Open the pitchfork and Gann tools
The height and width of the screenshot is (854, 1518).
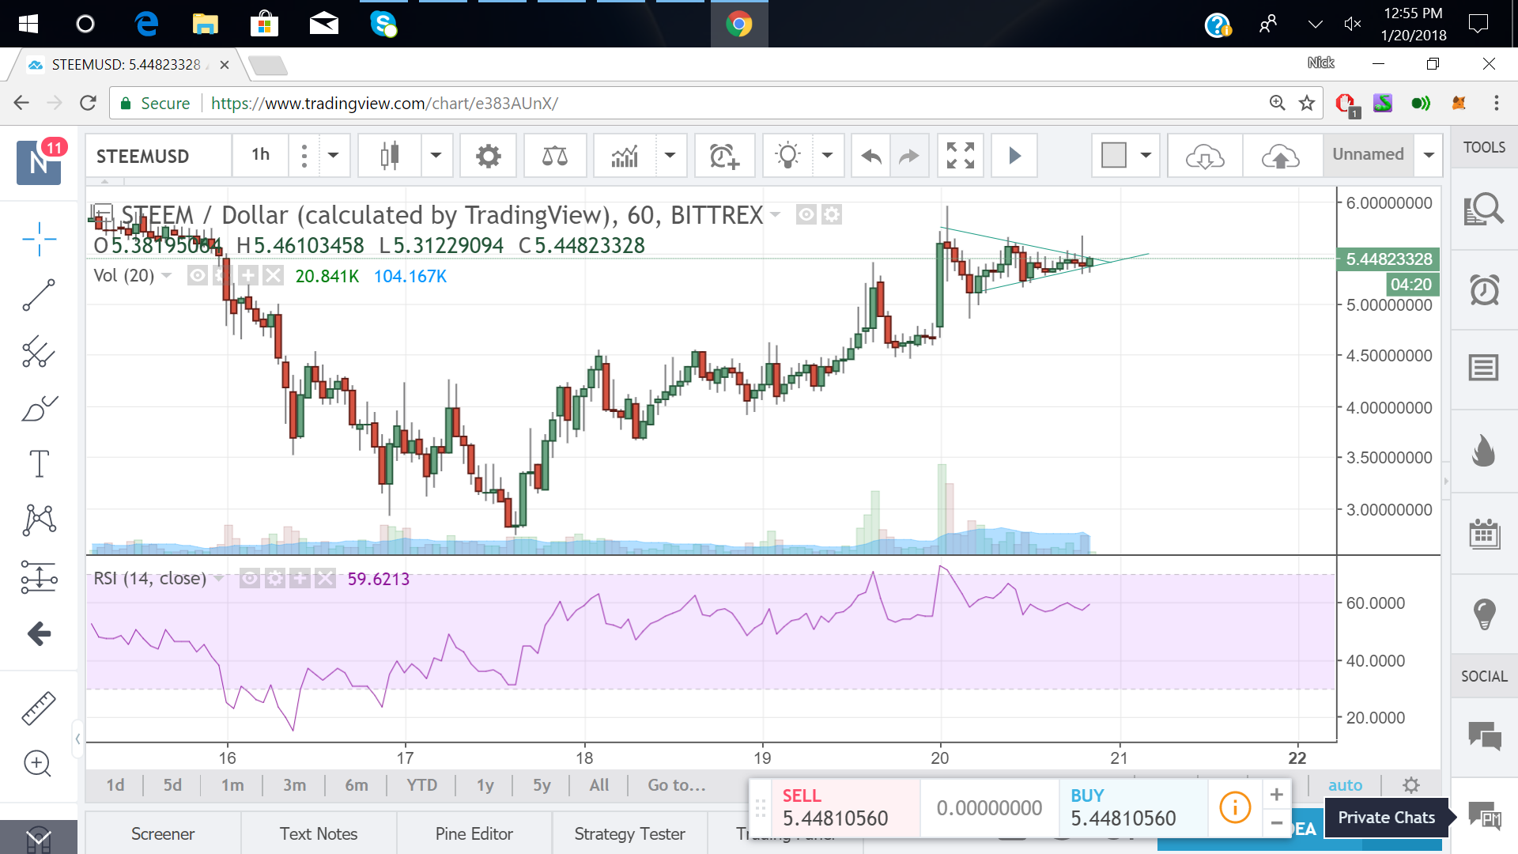coord(39,352)
